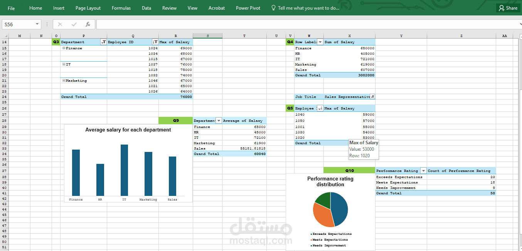Click the Needs Improvement row label
522x251 pixels.
396,188
